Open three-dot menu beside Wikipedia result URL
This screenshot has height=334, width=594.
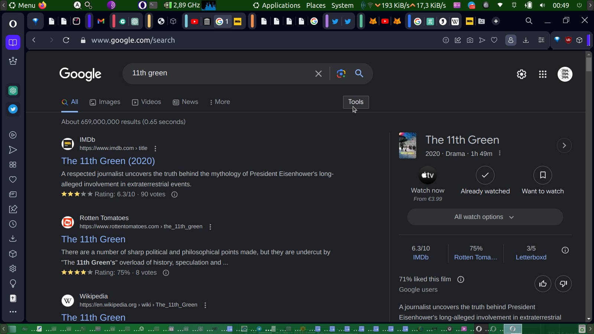pyautogui.click(x=205, y=305)
